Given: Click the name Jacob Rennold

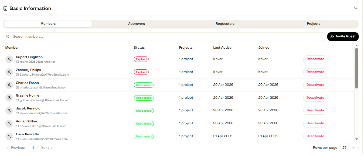Looking at the screenshot, I should click(x=28, y=108).
